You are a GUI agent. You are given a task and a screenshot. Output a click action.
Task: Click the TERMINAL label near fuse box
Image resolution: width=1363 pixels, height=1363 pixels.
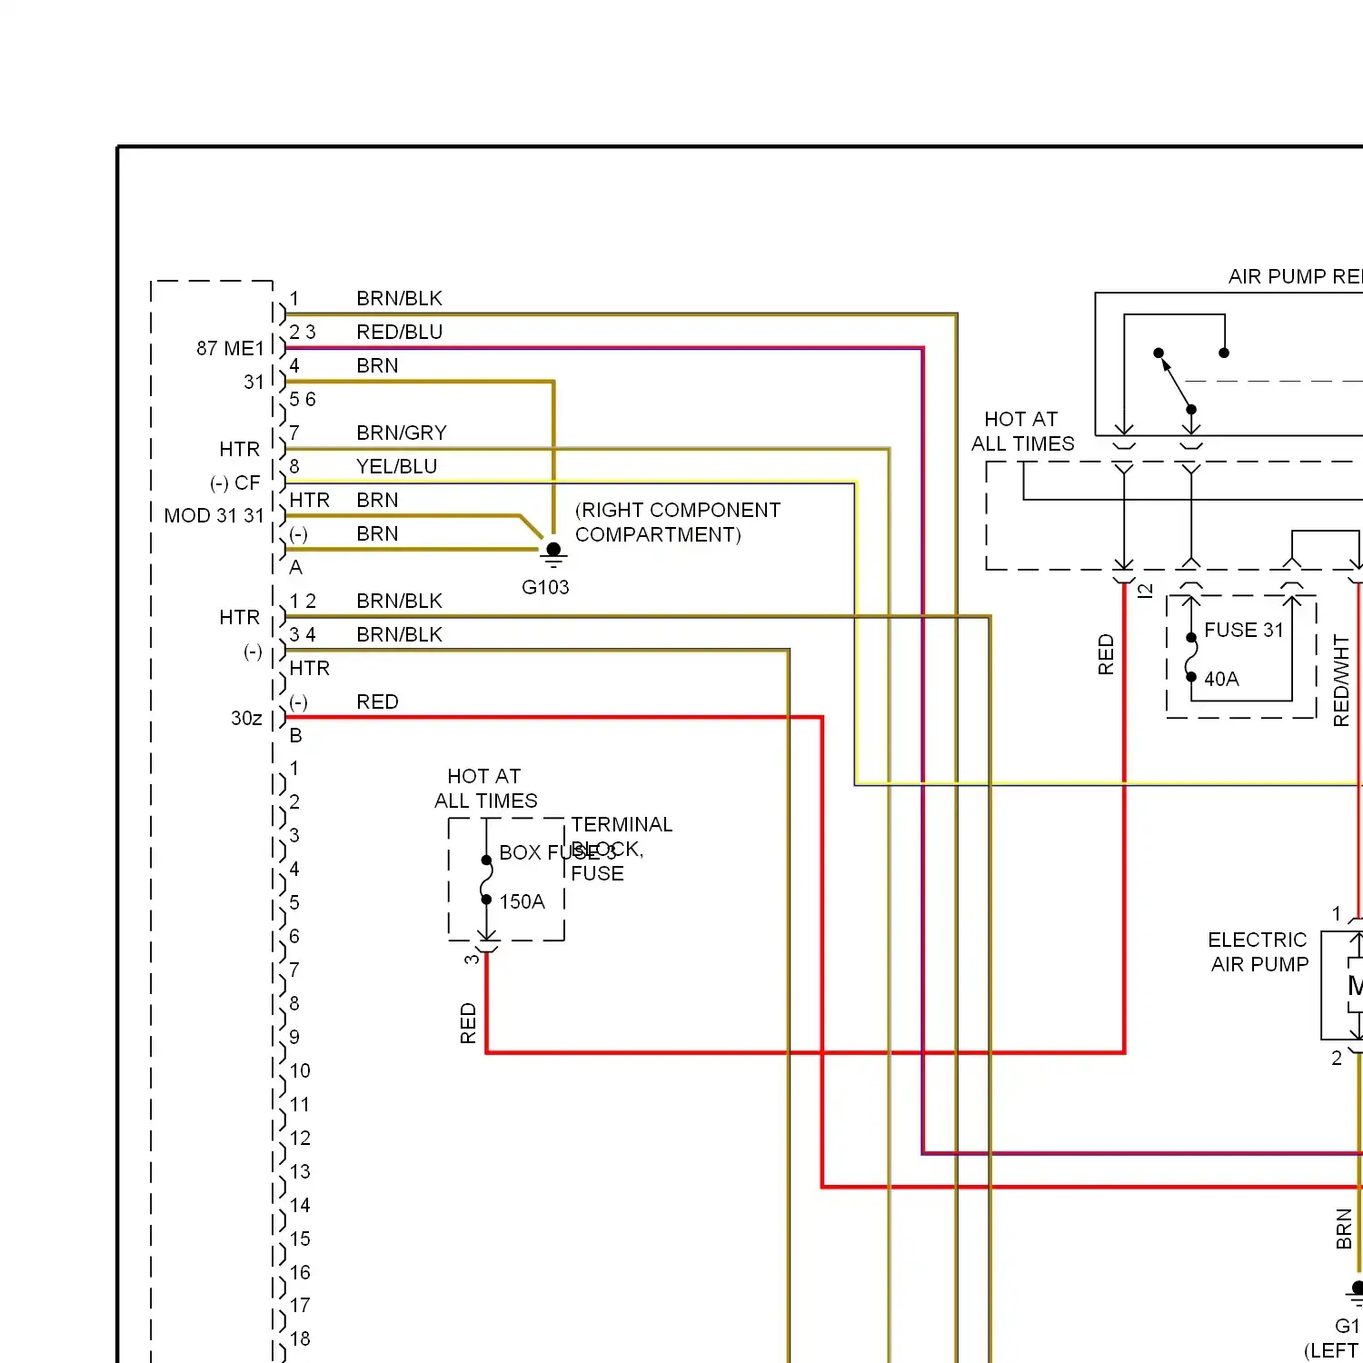[x=622, y=825]
